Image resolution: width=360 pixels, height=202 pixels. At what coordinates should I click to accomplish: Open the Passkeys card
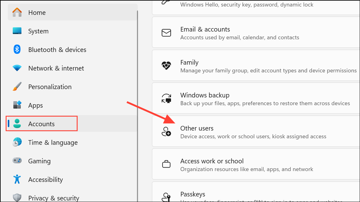tap(256, 192)
